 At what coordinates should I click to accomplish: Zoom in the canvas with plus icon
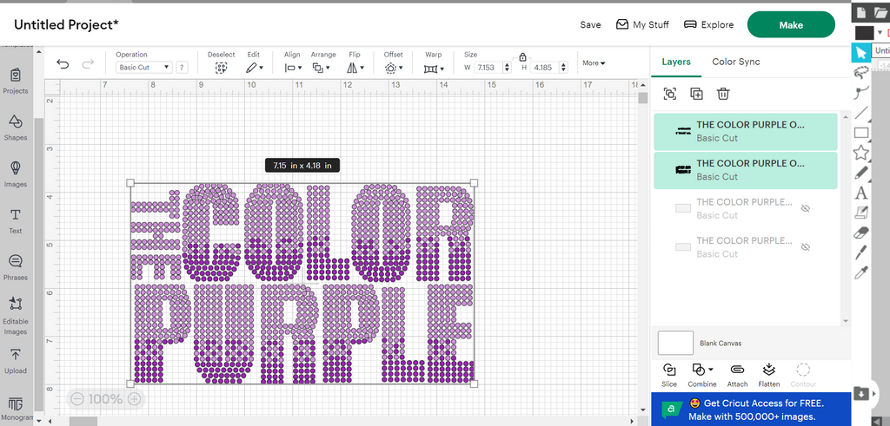click(134, 399)
